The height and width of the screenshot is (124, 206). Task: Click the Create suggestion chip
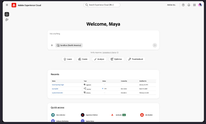point(83,59)
